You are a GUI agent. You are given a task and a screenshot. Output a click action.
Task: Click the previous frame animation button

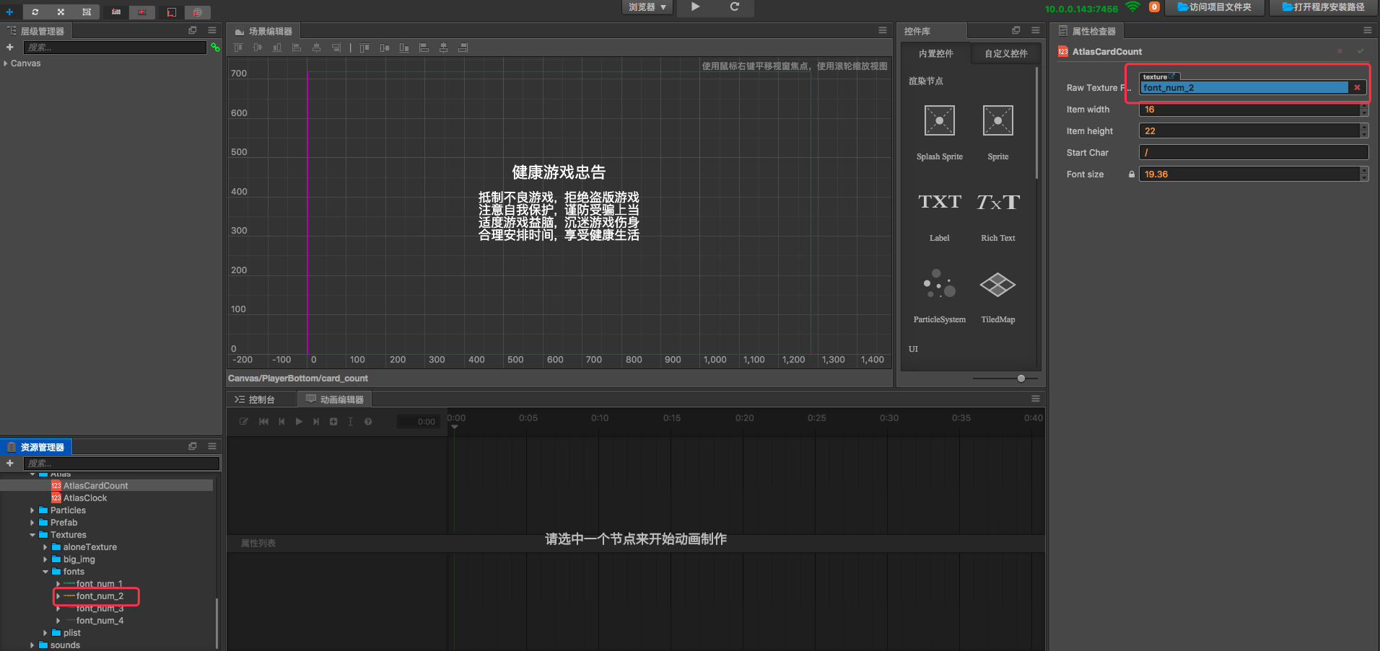point(281,422)
